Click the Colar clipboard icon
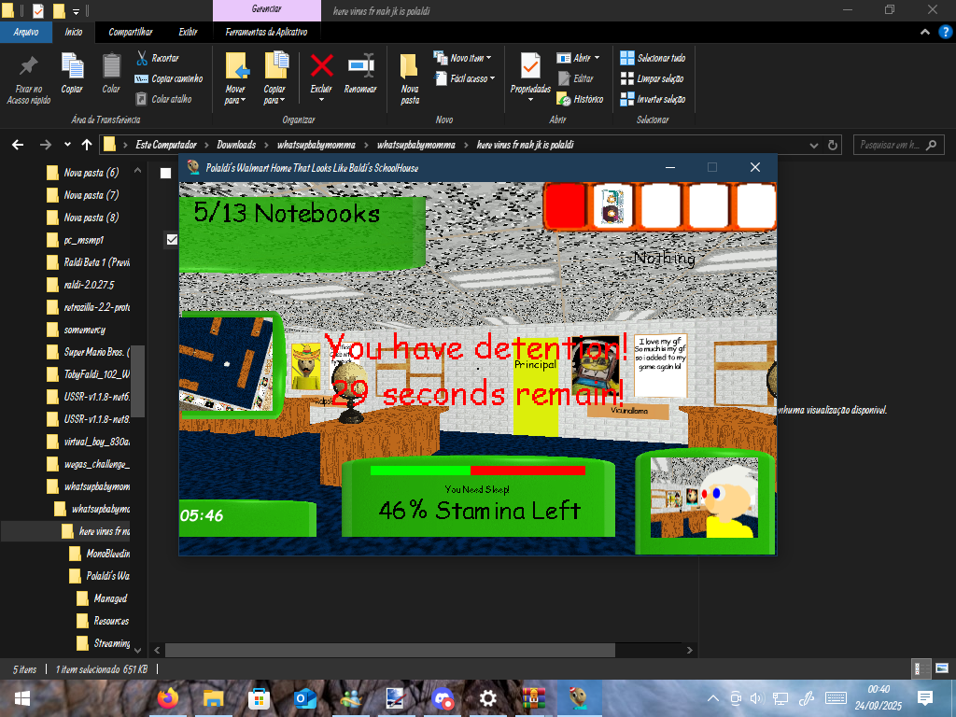This screenshot has height=717, width=956. [x=111, y=66]
